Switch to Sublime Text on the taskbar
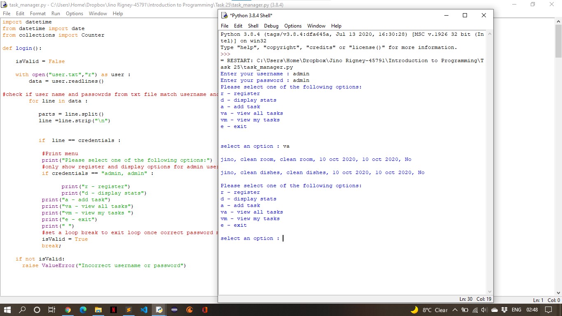The width and height of the screenshot is (562, 316). (x=129, y=310)
